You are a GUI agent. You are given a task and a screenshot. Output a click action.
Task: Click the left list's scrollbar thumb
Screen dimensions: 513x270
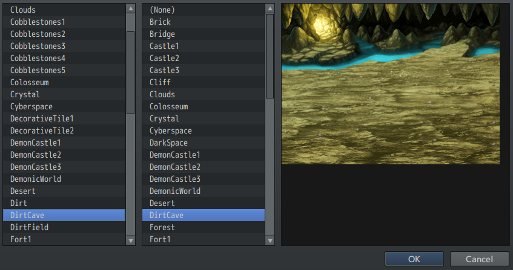point(130,71)
